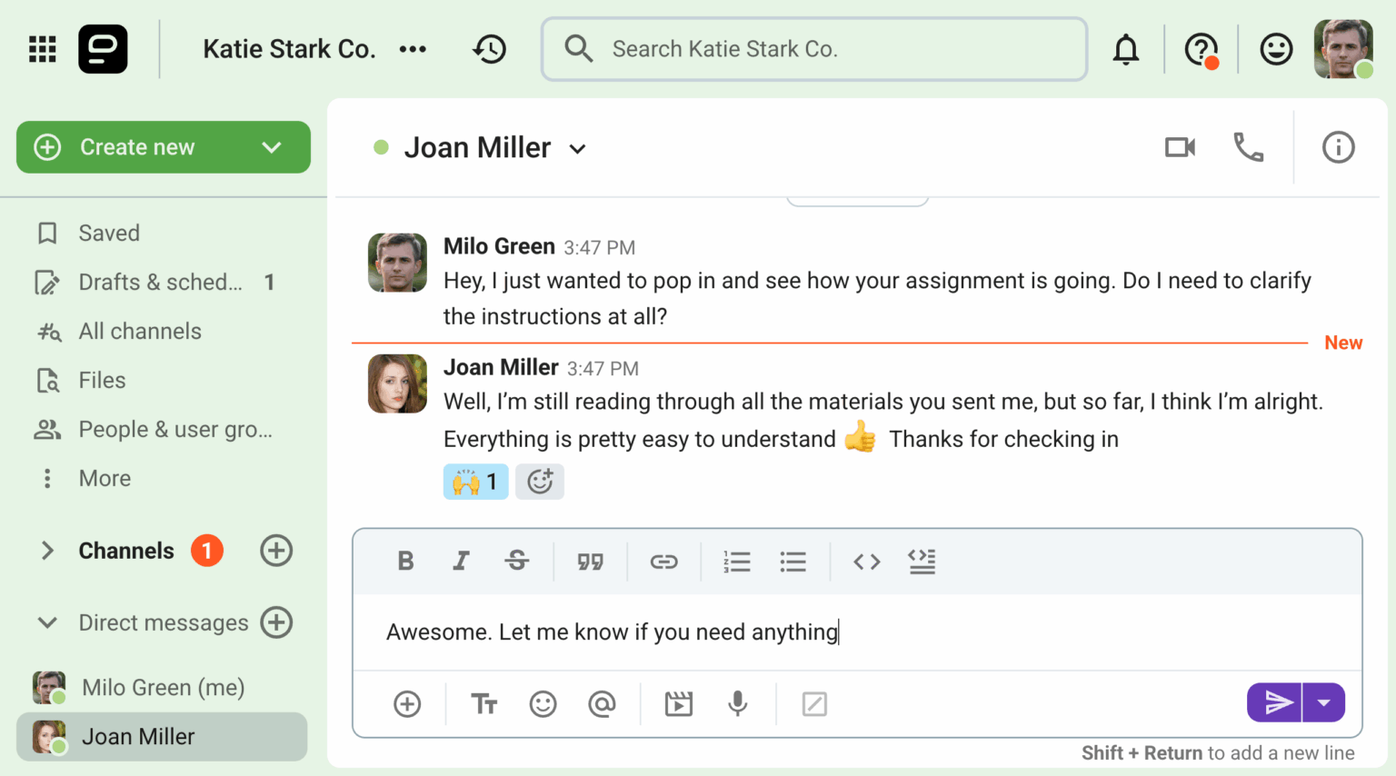
Task: Insert a link in the message
Action: tap(663, 562)
